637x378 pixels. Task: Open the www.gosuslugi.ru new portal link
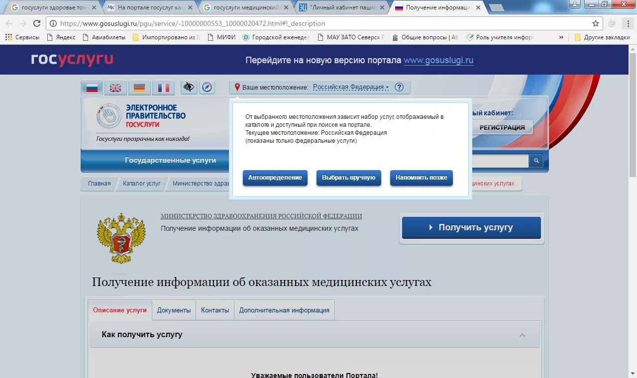[x=438, y=60]
